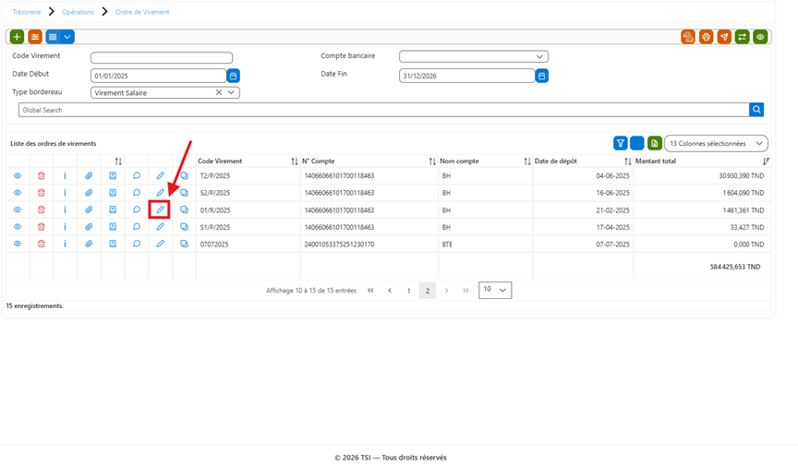Open the comment icon for S1/P/2025
798x466 pixels.
tap(137, 227)
